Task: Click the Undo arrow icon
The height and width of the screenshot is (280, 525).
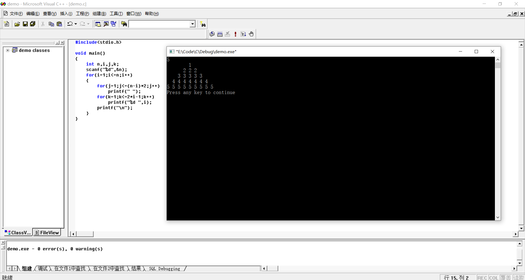Action: tap(70, 24)
